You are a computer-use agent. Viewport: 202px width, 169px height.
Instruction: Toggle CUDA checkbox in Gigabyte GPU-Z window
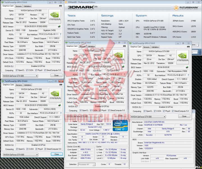tap(27, 70)
